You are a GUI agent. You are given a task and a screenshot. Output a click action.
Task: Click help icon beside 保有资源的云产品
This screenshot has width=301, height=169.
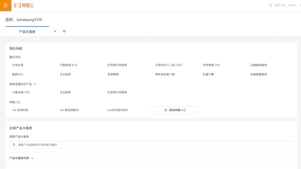35,84
